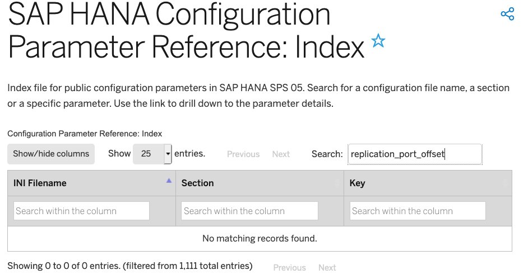Focus the Key column search box
The width and height of the screenshot is (528, 279).
[x=418, y=211]
